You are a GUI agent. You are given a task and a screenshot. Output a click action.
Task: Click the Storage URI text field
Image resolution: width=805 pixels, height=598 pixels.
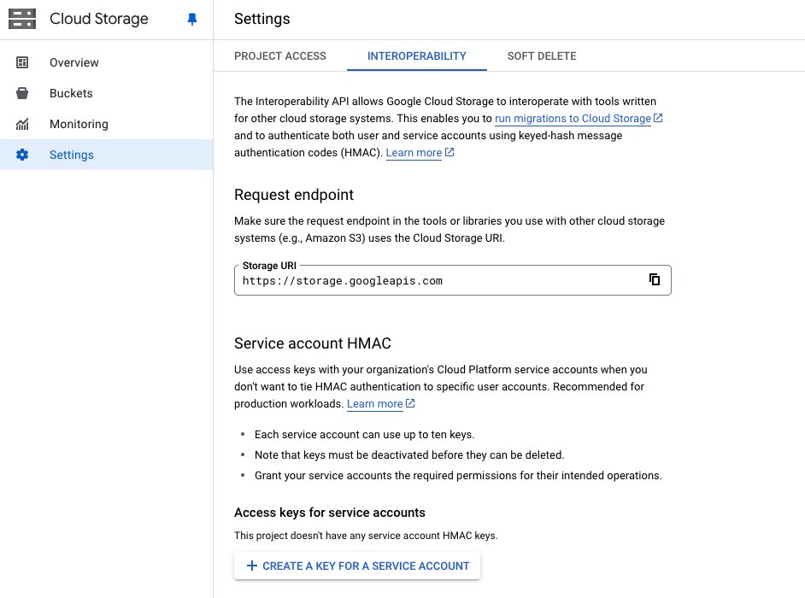(453, 280)
